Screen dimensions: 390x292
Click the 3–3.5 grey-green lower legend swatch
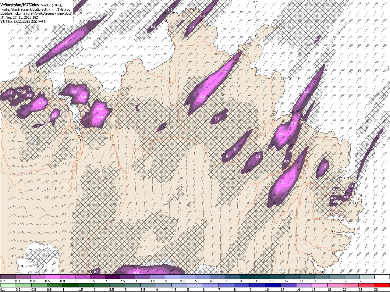click(x=133, y=285)
